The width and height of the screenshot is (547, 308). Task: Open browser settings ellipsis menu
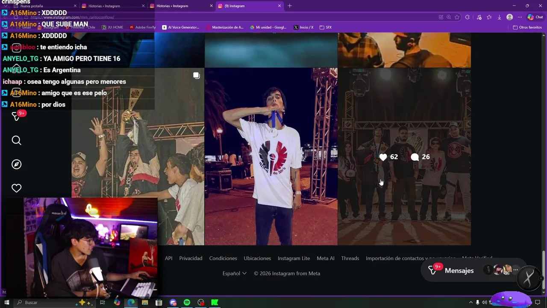(x=520, y=17)
